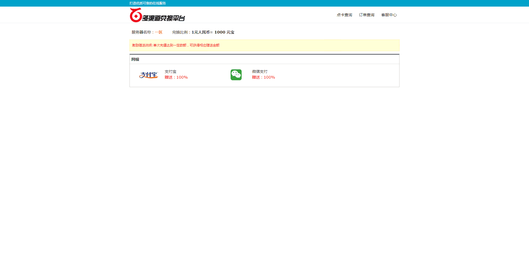The width and height of the screenshot is (529, 260).
Task: Open 订单查询 in the top navigation
Action: tap(367, 15)
